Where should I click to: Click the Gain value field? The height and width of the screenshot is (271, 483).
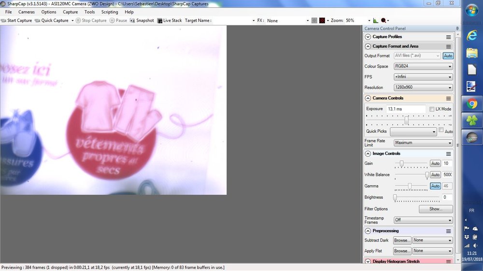(447, 163)
